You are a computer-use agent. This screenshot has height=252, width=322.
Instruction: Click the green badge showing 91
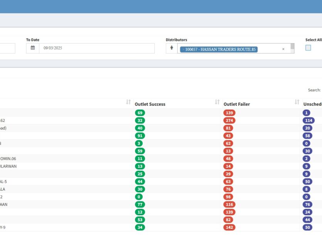click(x=140, y=136)
